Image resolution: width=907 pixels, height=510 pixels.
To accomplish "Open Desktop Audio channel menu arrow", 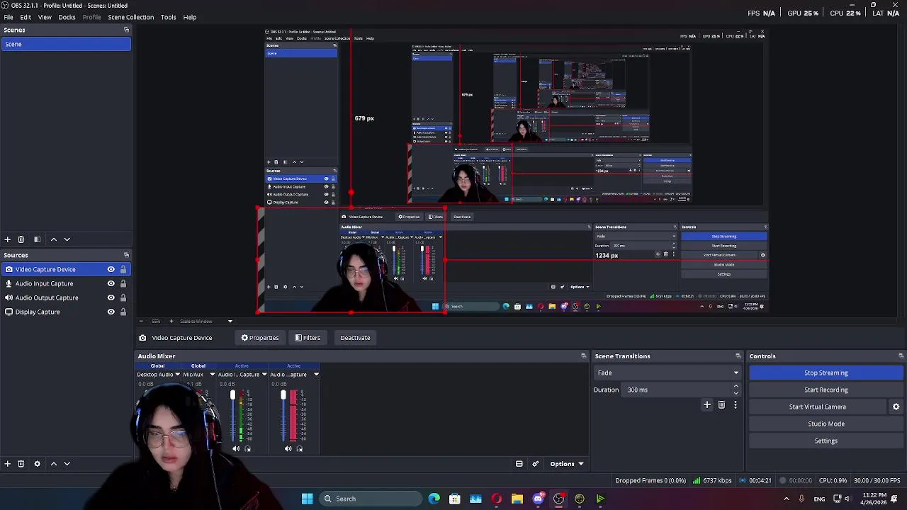I will coord(177,375).
